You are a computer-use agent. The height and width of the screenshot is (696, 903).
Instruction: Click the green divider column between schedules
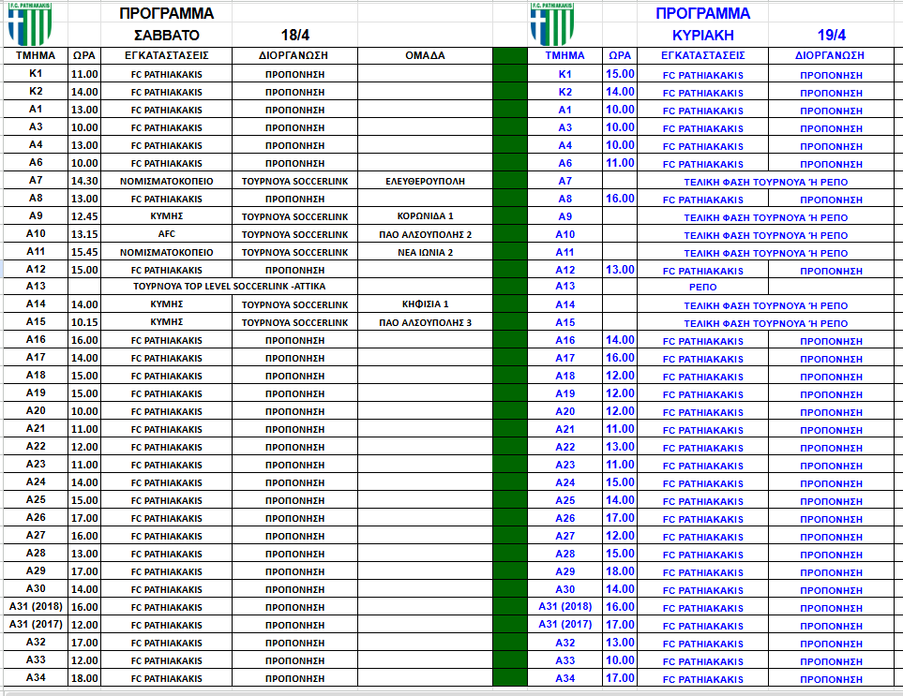coord(510,375)
